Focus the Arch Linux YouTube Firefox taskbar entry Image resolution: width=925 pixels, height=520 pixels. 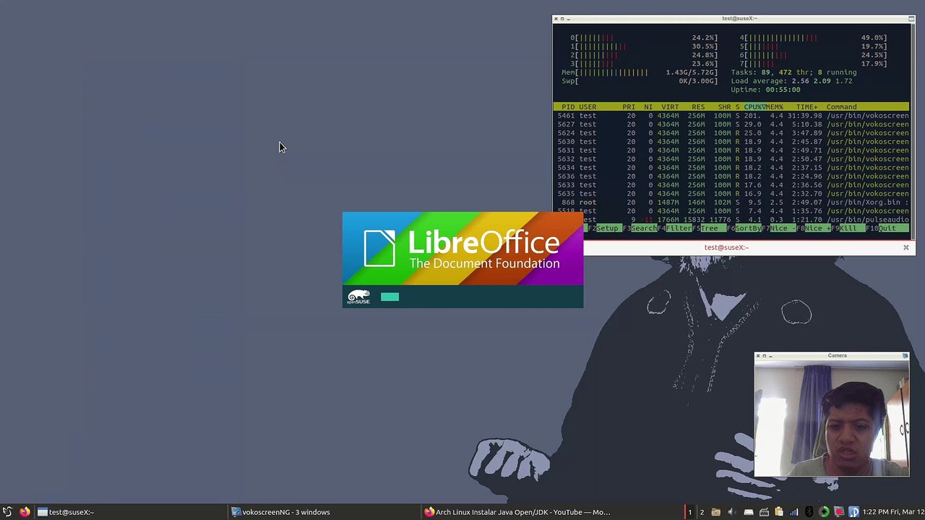517,512
